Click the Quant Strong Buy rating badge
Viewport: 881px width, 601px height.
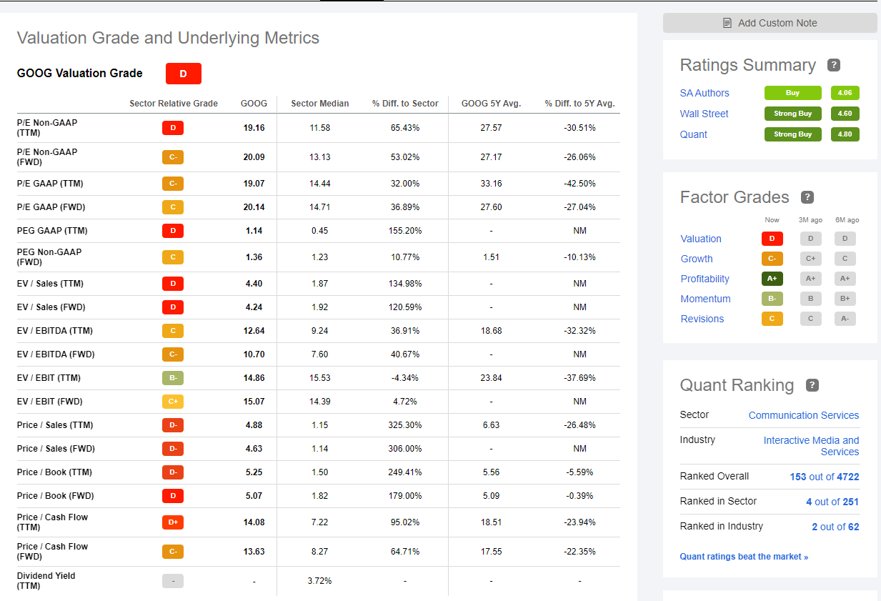(793, 134)
